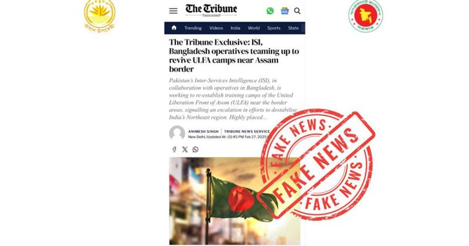Click The Tribune logo
The image size is (469, 246).
pyautogui.click(x=211, y=10)
